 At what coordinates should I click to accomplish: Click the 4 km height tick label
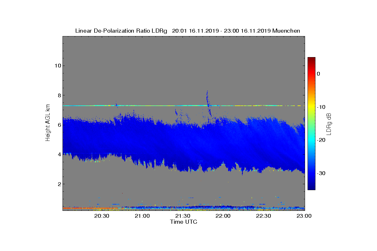click(59, 154)
